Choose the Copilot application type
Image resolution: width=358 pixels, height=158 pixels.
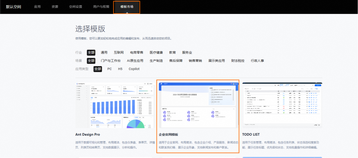pos(134,69)
